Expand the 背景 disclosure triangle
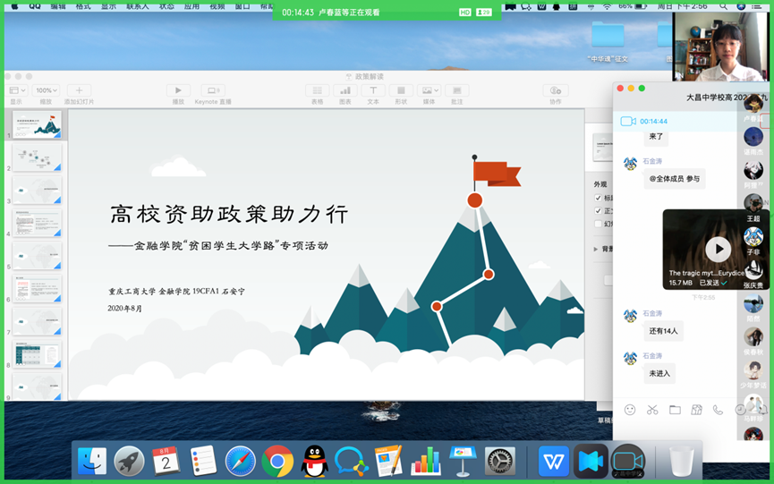 click(x=596, y=249)
